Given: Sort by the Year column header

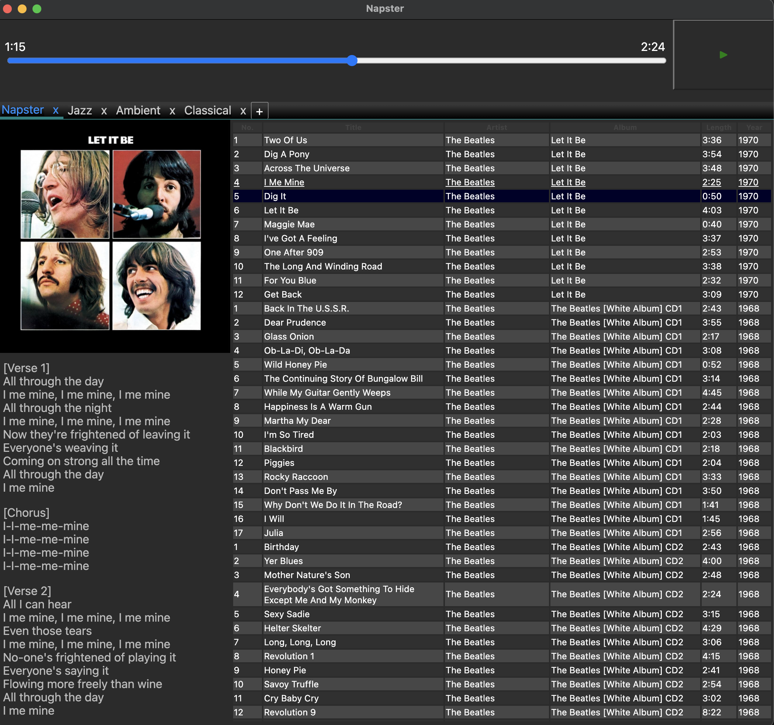Looking at the screenshot, I should (754, 127).
